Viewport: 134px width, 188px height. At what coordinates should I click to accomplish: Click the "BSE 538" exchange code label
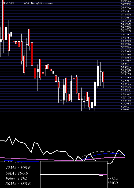click(8, 3)
